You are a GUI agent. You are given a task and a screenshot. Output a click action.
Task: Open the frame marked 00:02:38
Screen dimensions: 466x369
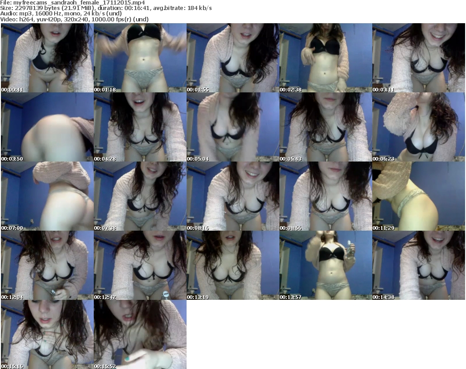pos(326,58)
